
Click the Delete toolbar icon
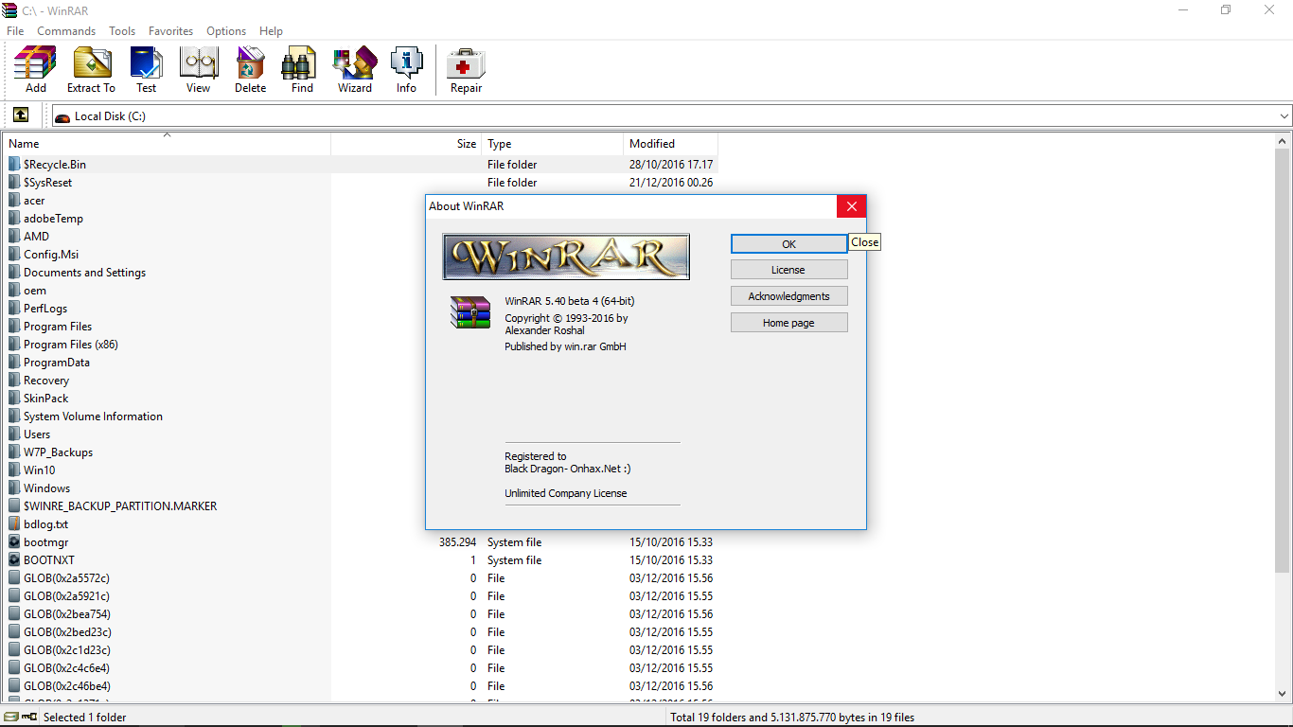250,63
